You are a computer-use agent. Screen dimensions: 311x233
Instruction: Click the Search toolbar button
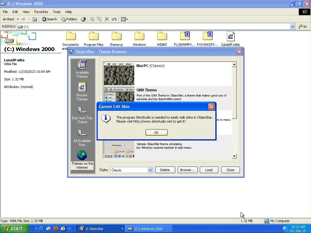(50, 19)
